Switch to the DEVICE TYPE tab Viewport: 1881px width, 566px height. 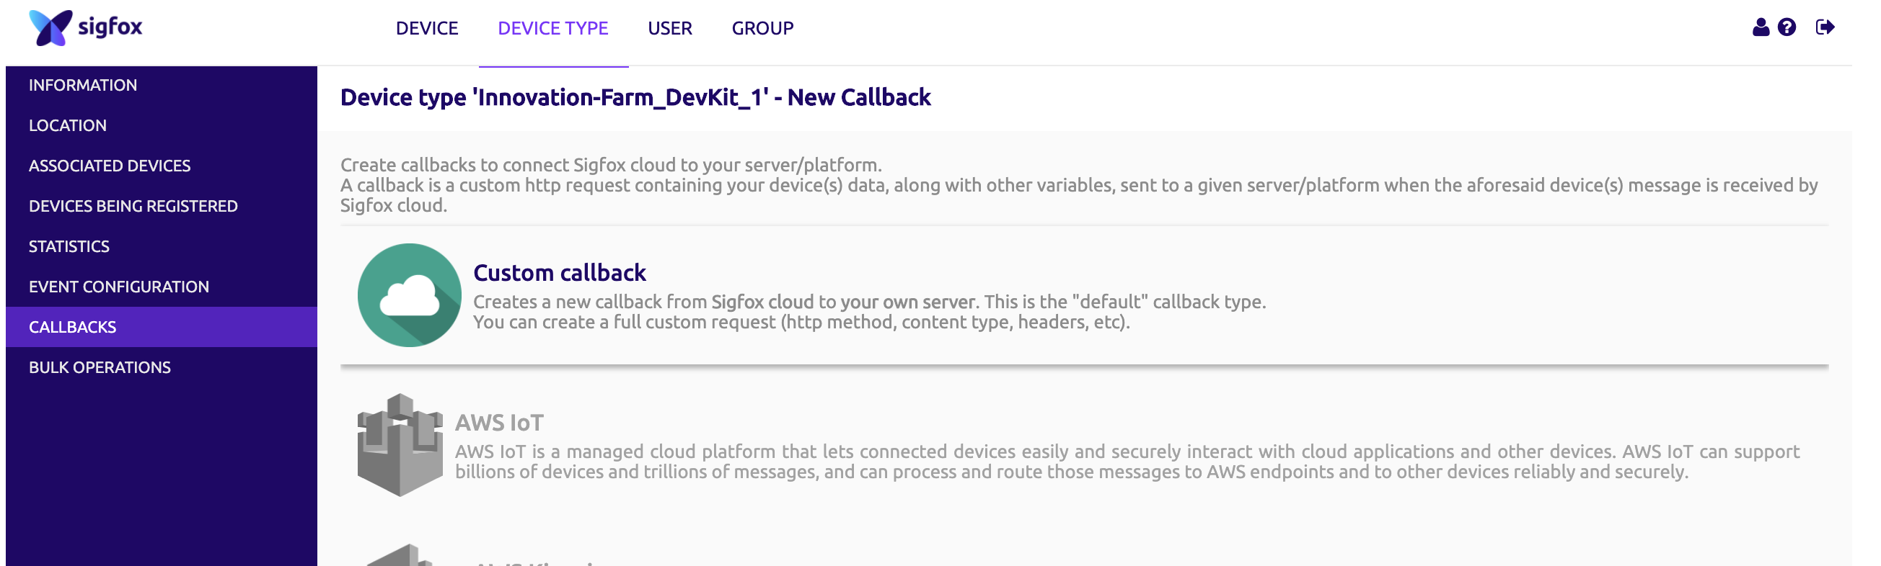coord(552,29)
